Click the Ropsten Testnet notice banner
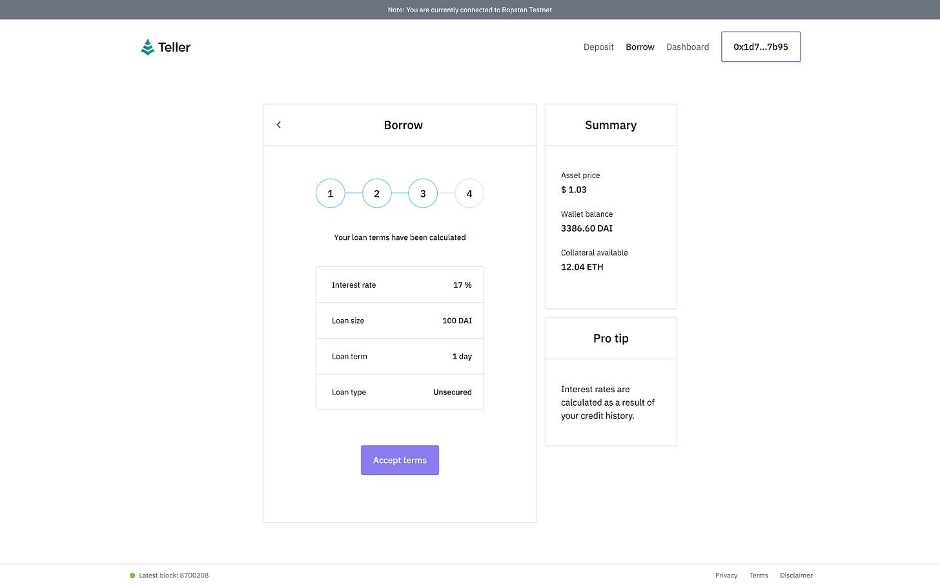The height and width of the screenshot is (587, 940). (x=470, y=10)
